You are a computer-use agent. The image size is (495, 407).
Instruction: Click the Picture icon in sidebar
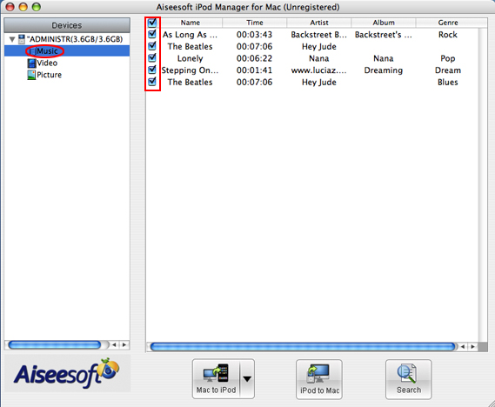coord(31,75)
